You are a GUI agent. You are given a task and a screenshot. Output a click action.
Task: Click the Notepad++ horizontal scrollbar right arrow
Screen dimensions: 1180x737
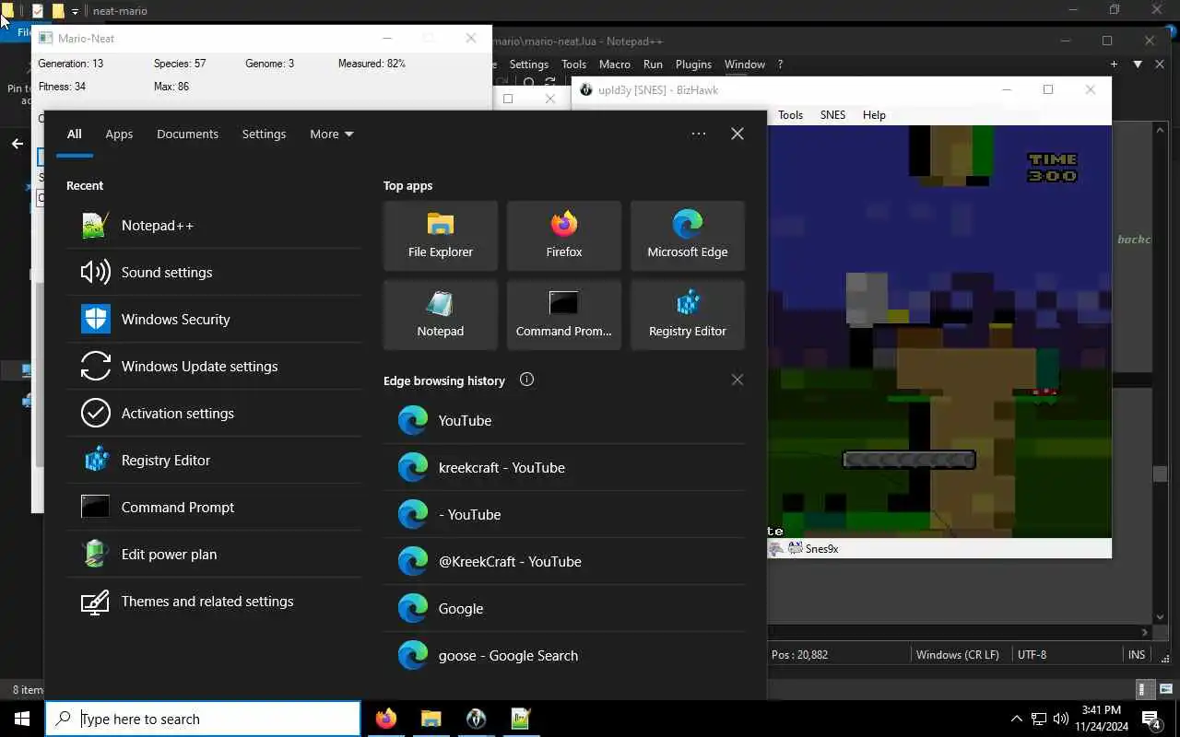coord(1144,632)
